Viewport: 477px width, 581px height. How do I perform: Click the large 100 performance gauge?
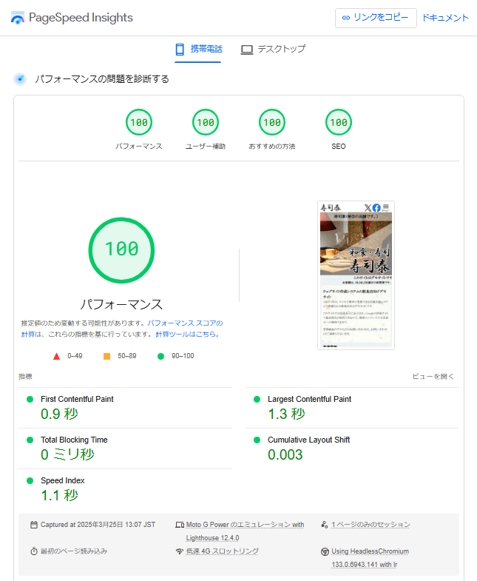tap(121, 250)
